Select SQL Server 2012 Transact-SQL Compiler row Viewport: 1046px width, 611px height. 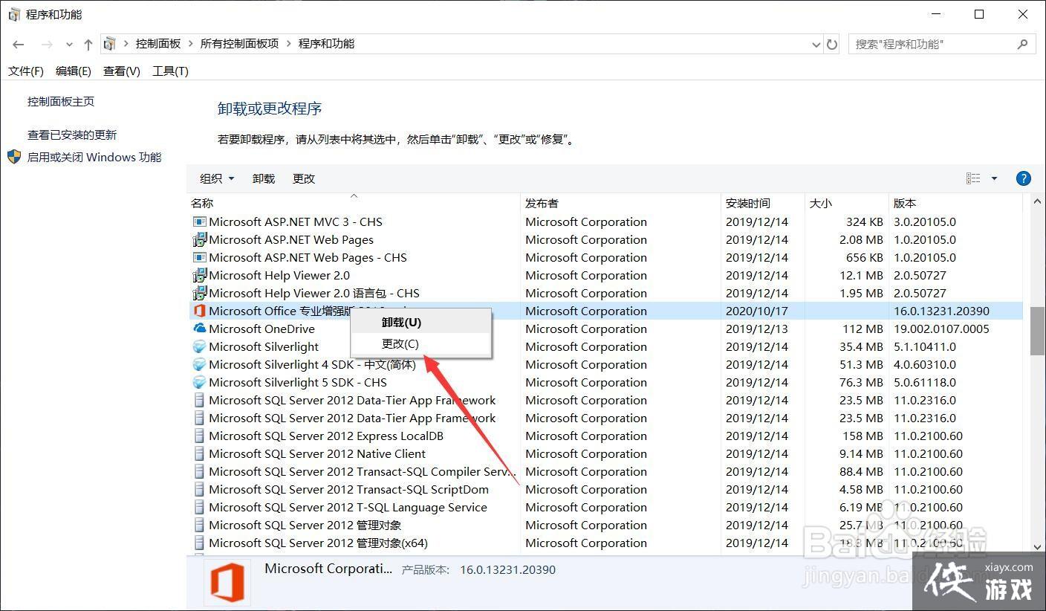click(605, 471)
